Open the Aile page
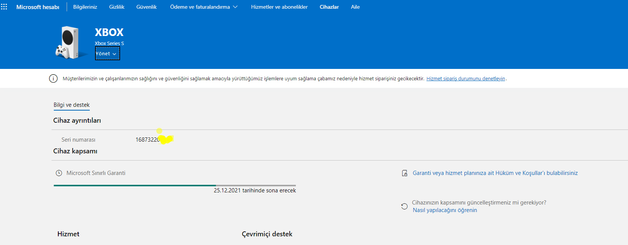The image size is (628, 245). [355, 7]
